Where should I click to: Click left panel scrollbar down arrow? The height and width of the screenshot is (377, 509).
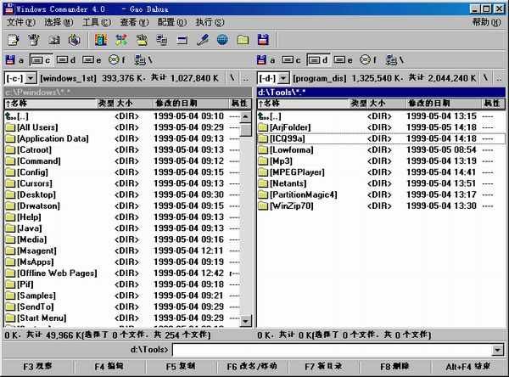pyautogui.click(x=246, y=321)
